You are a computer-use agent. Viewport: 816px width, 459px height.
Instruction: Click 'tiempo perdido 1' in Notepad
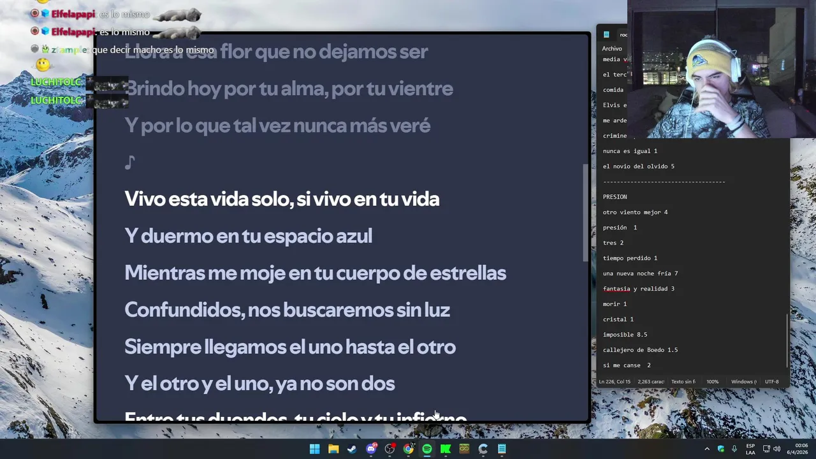click(630, 258)
